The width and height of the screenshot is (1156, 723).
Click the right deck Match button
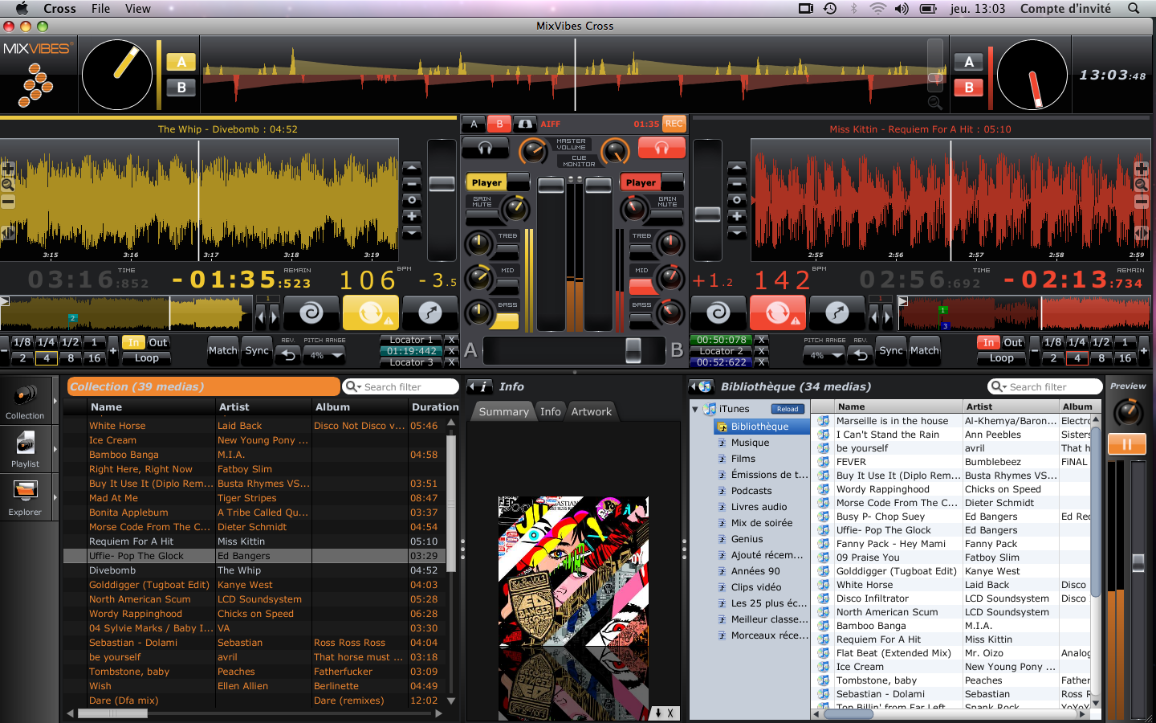pos(924,350)
